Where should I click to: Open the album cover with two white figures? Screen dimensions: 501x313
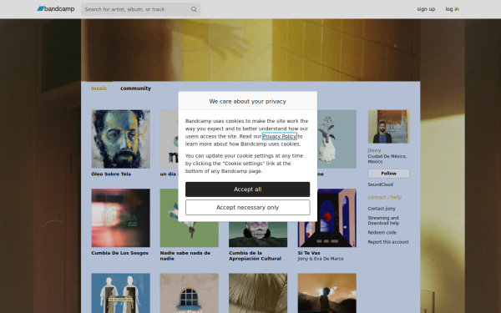(x=120, y=293)
